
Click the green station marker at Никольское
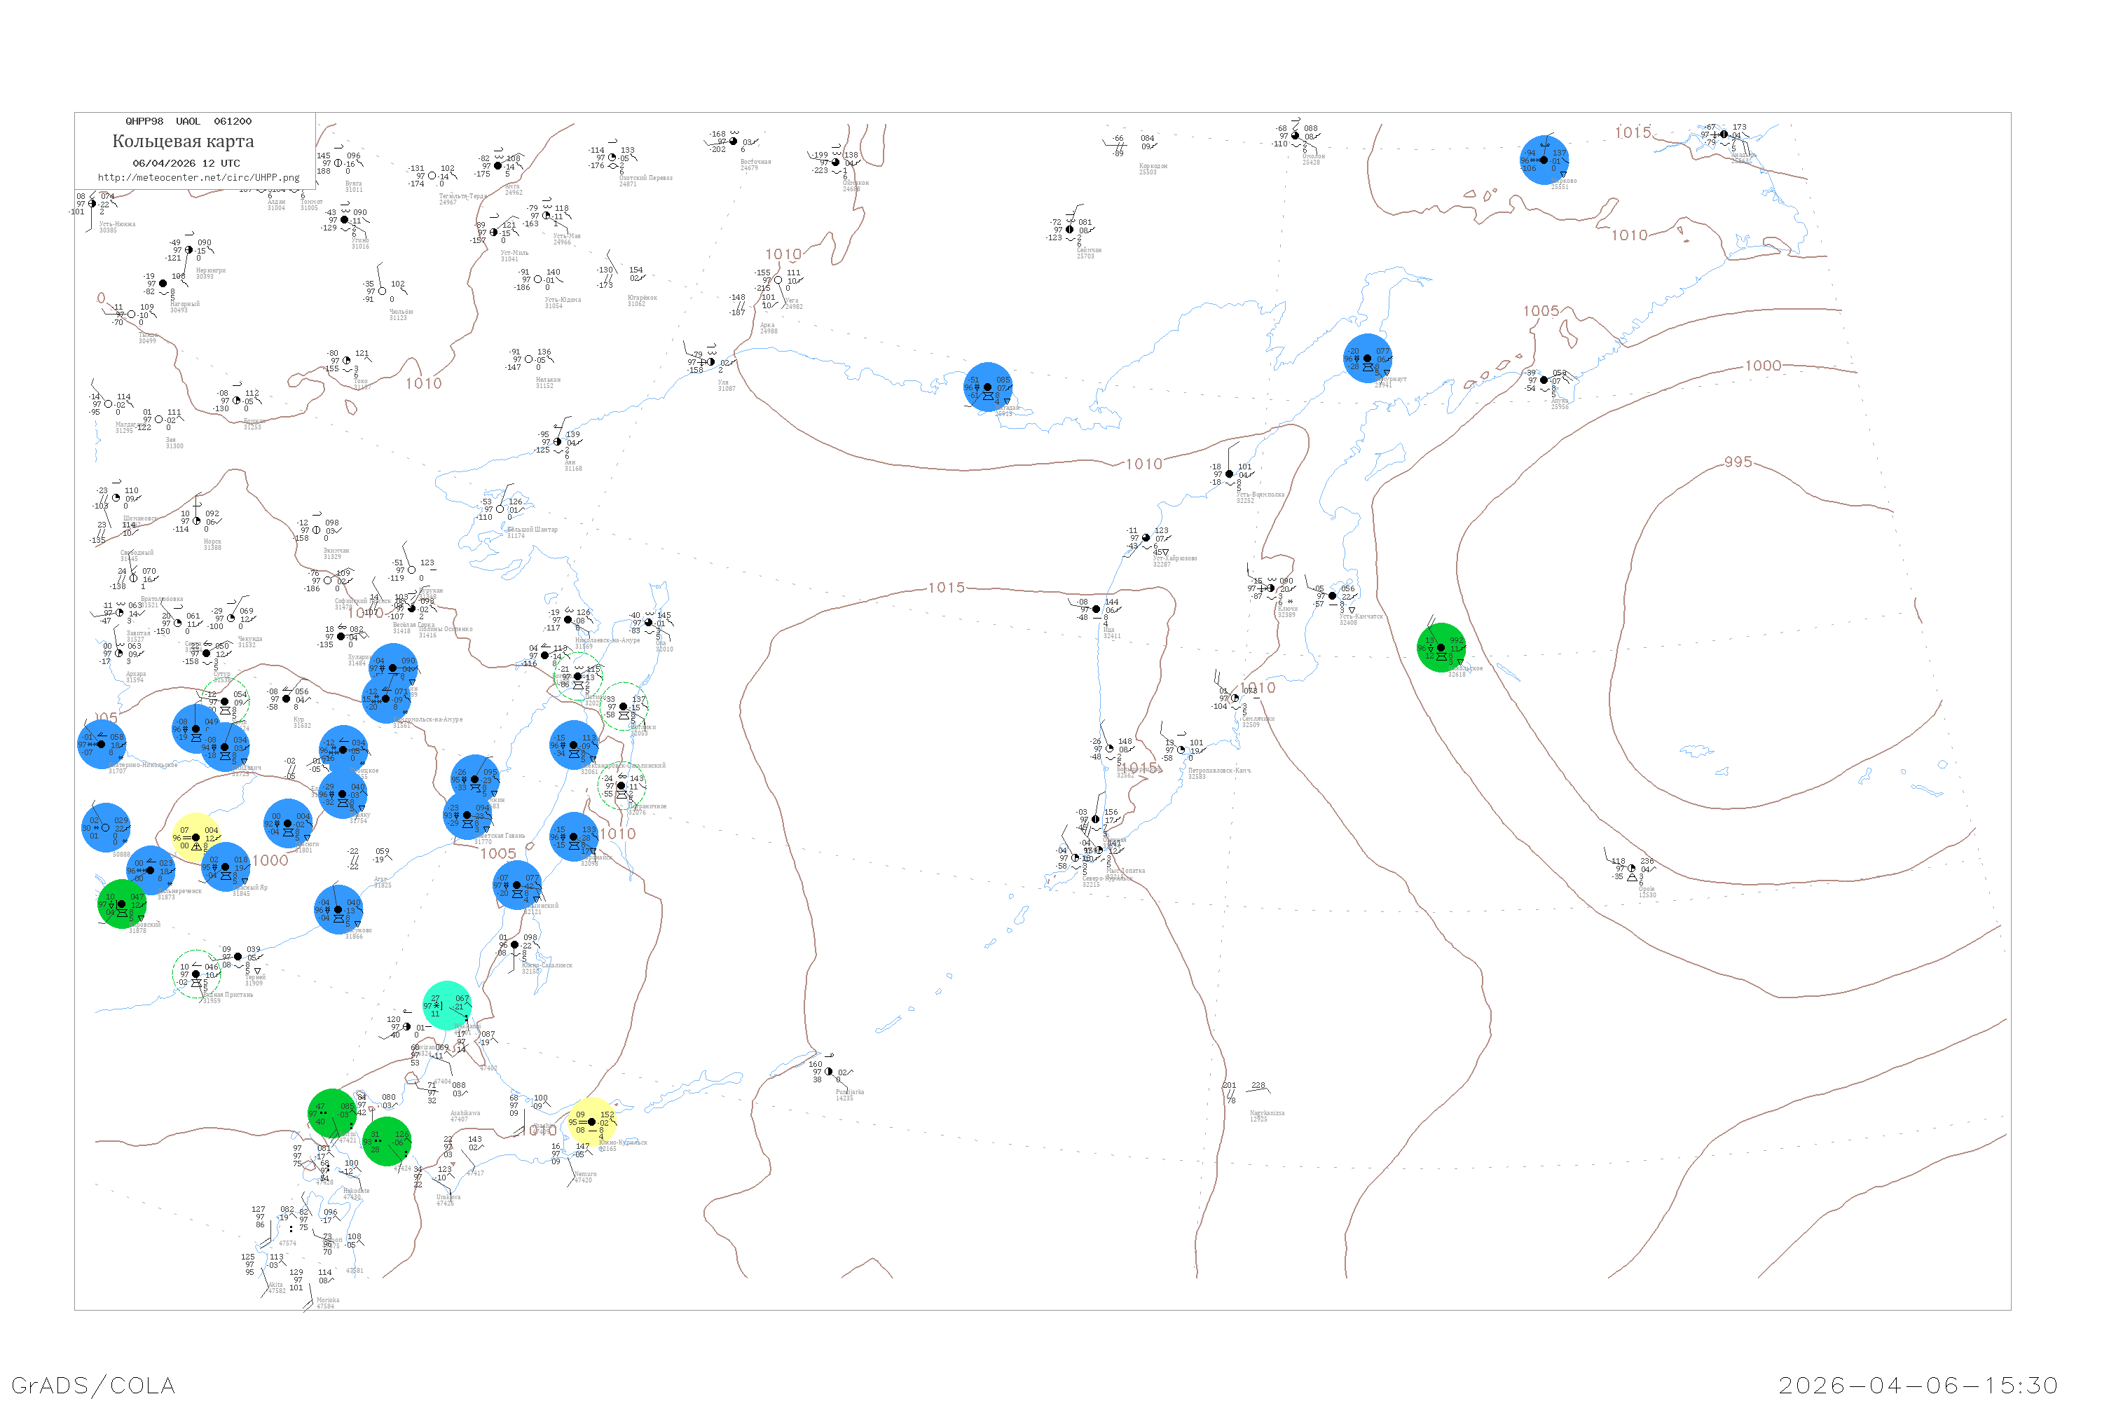coord(1441,648)
